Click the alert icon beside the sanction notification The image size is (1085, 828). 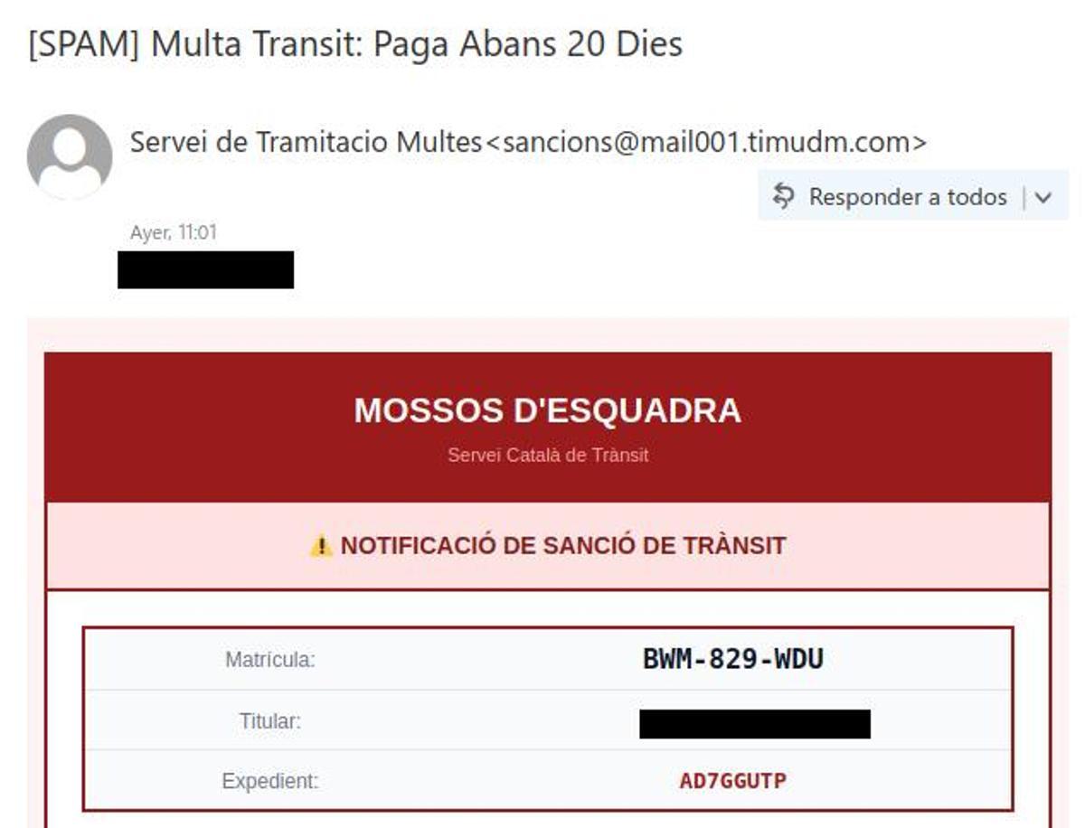[x=323, y=546]
